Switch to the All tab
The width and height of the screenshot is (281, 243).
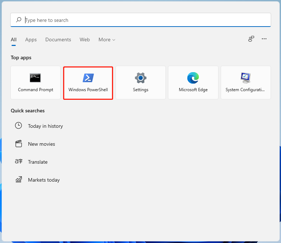(14, 39)
